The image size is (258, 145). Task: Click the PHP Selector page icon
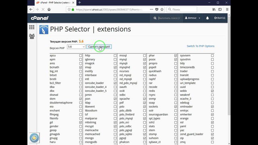(44, 29)
